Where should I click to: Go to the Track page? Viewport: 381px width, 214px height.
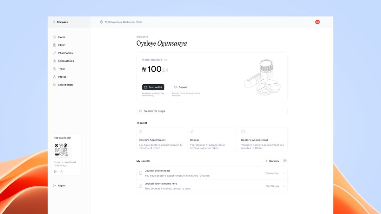tap(62, 69)
